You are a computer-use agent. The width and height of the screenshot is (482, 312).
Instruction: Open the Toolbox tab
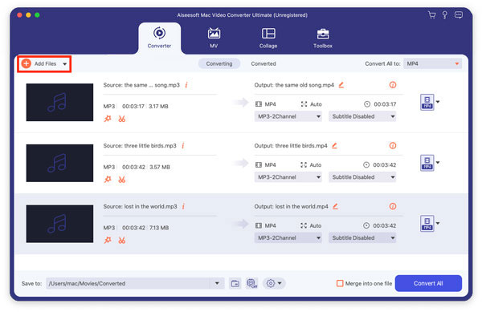323,37
